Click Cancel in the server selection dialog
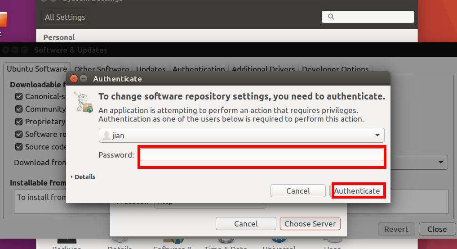 [x=246, y=224]
